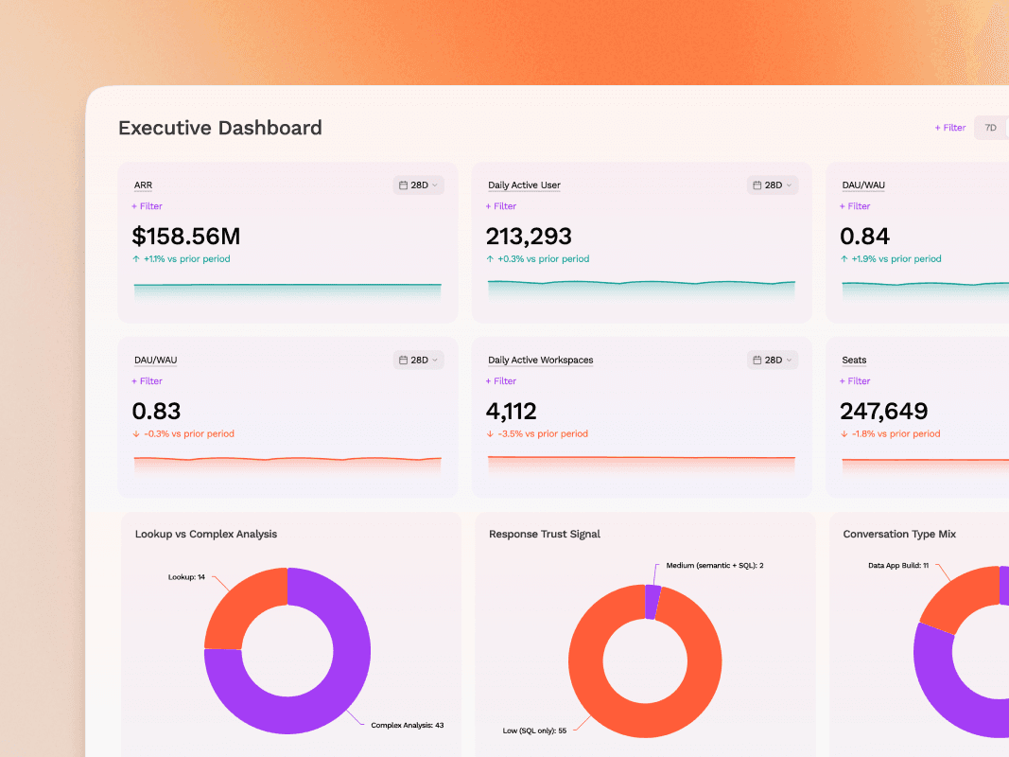Add a filter to the Daily Active User card
Viewport: 1009px width, 757px height.
click(x=500, y=206)
